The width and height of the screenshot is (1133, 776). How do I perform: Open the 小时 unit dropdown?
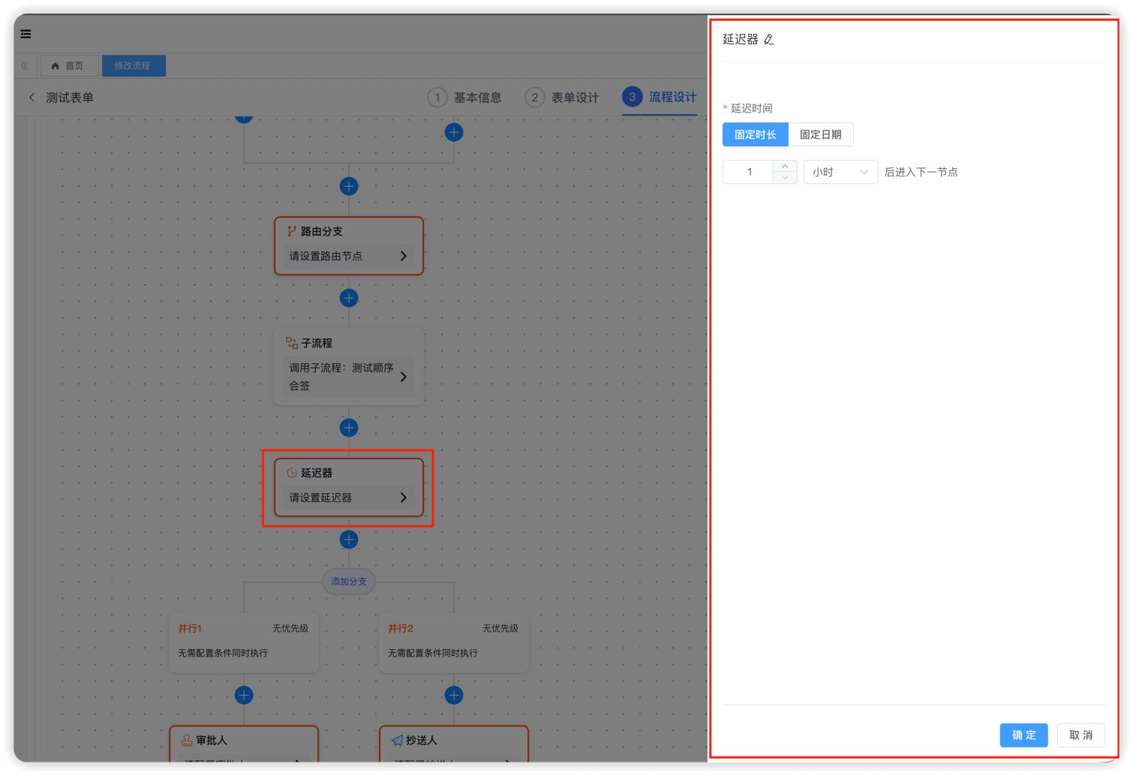pos(840,172)
